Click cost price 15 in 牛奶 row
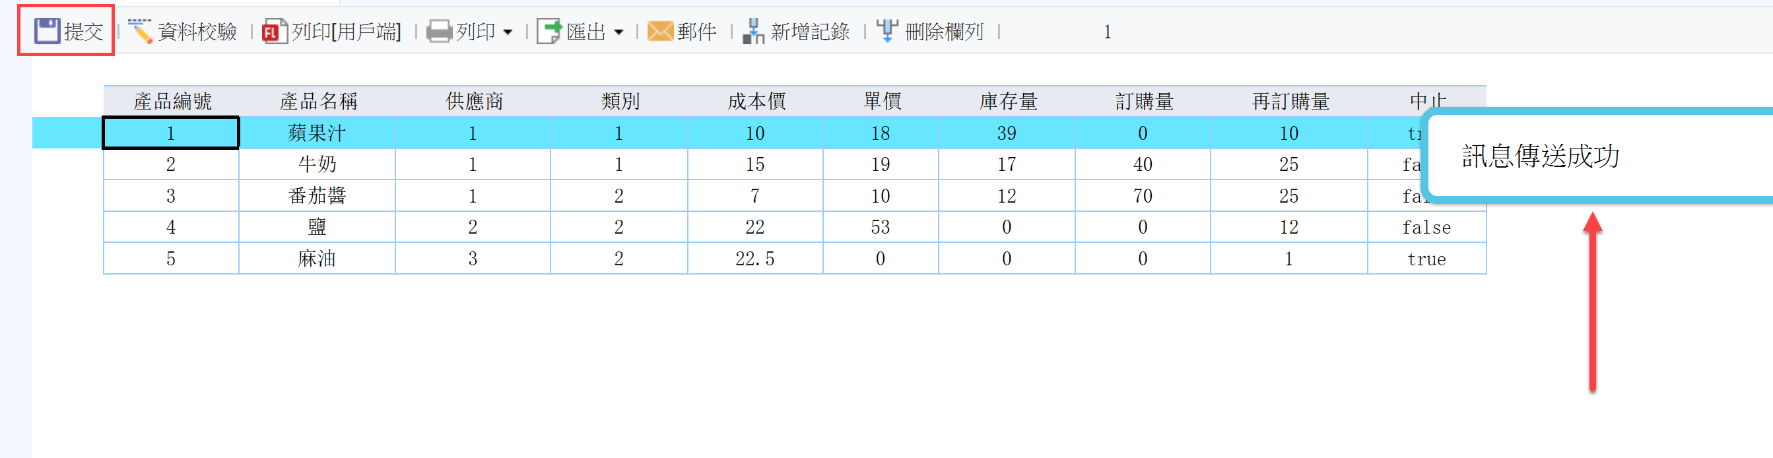Viewport: 1773px width, 458px height. click(755, 164)
